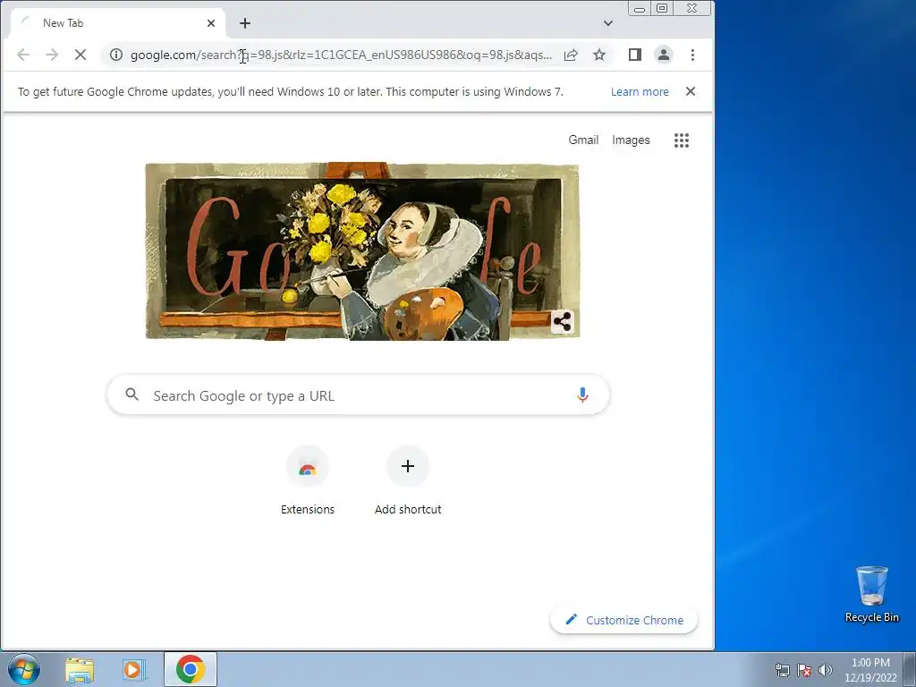The width and height of the screenshot is (916, 687).
Task: Close the New Tab tab
Action: click(211, 23)
